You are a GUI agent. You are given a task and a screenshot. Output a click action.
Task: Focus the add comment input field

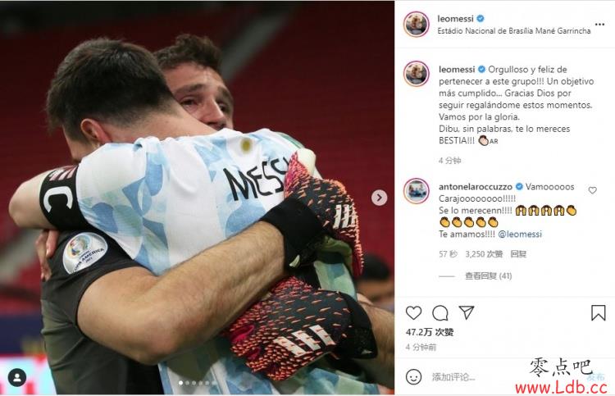pyautogui.click(x=506, y=377)
